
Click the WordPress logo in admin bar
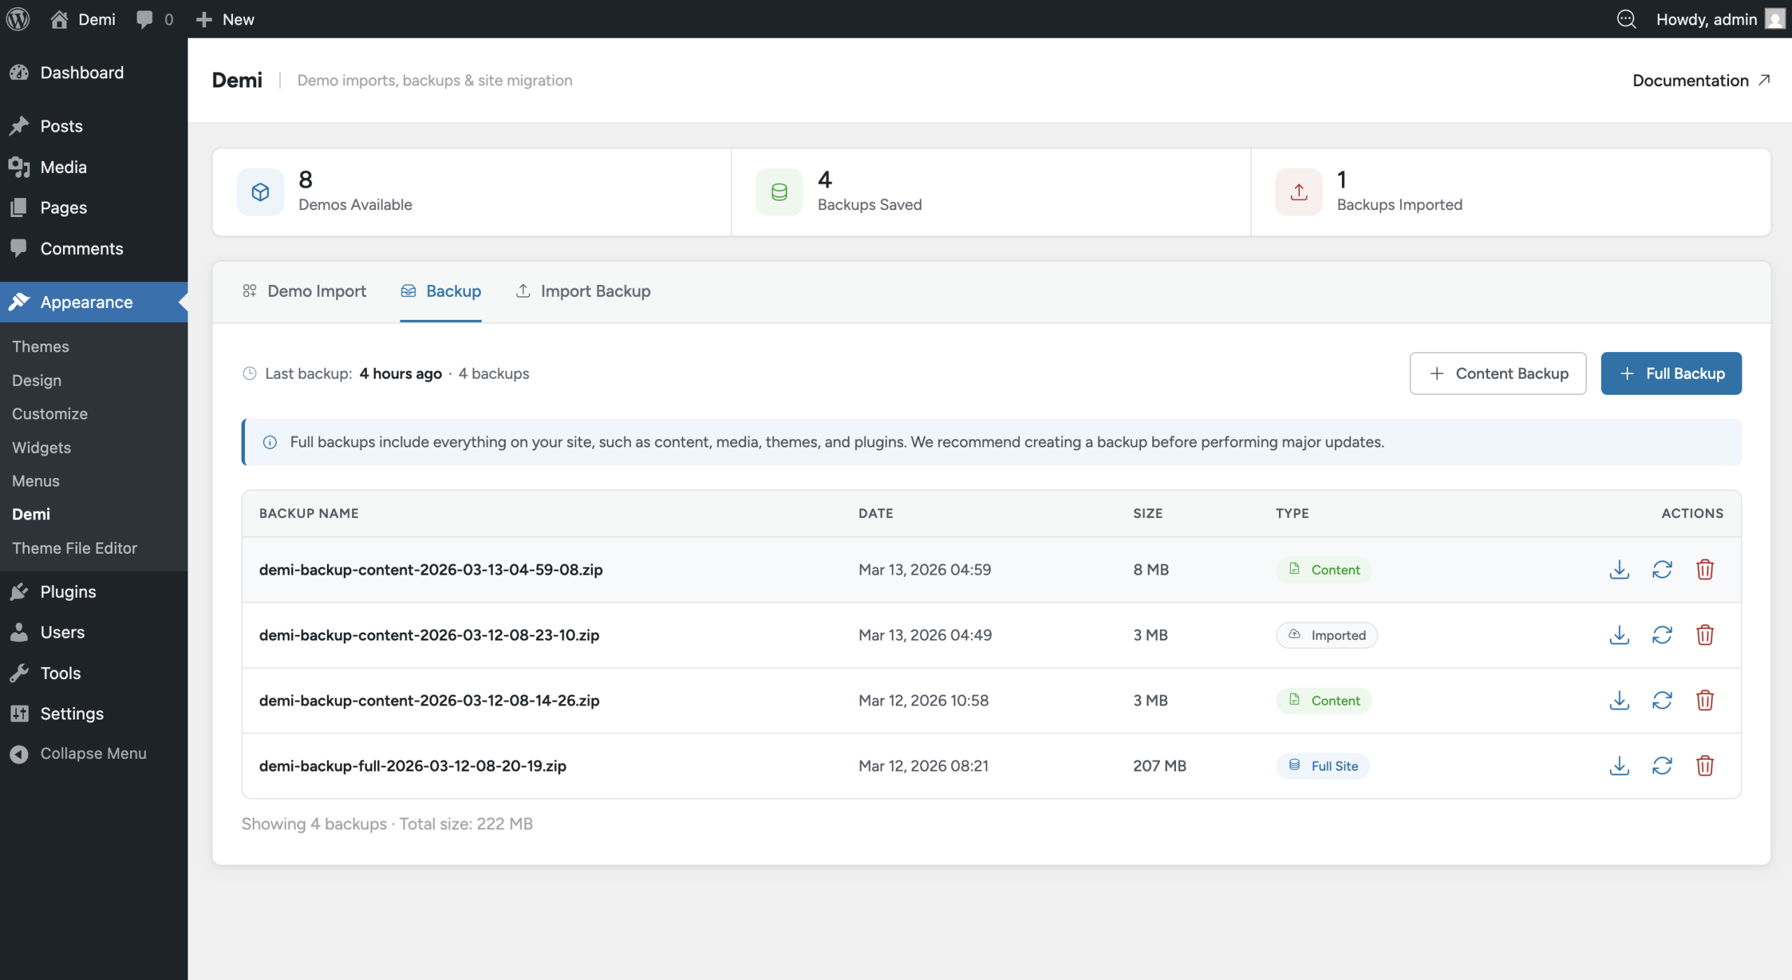[18, 19]
